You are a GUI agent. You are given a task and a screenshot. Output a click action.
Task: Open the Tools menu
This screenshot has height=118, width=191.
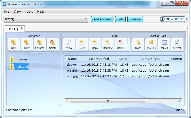29,12
